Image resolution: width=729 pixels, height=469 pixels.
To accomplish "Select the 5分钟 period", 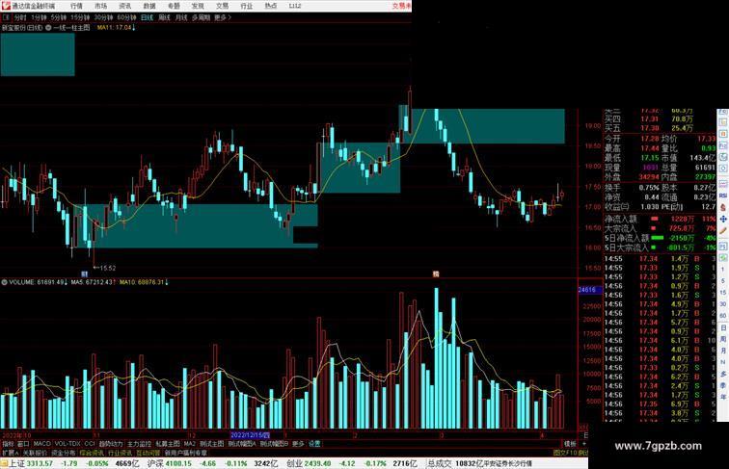I will point(58,17).
